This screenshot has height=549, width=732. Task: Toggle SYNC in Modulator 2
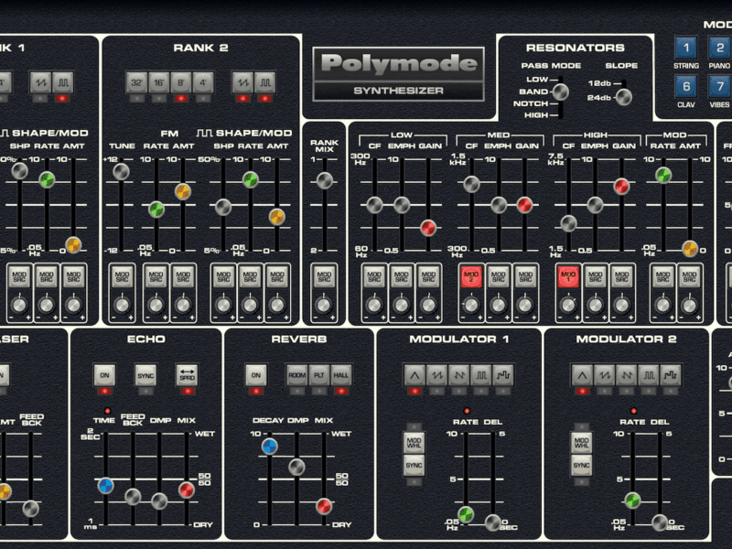[581, 466]
